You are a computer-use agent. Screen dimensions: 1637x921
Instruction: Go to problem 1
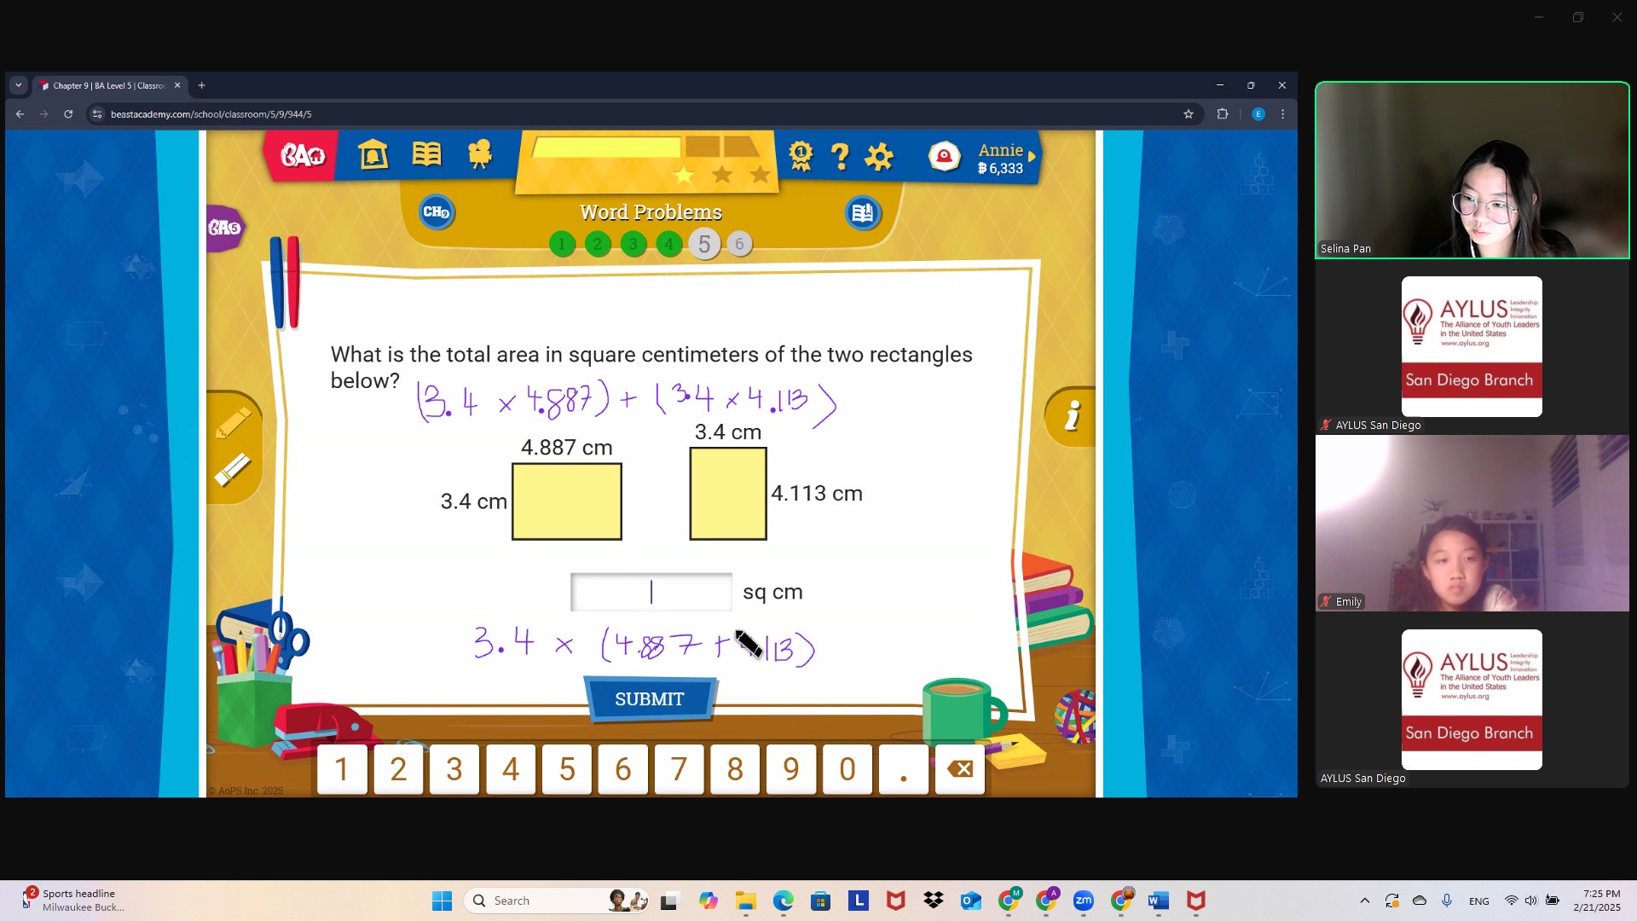(562, 245)
